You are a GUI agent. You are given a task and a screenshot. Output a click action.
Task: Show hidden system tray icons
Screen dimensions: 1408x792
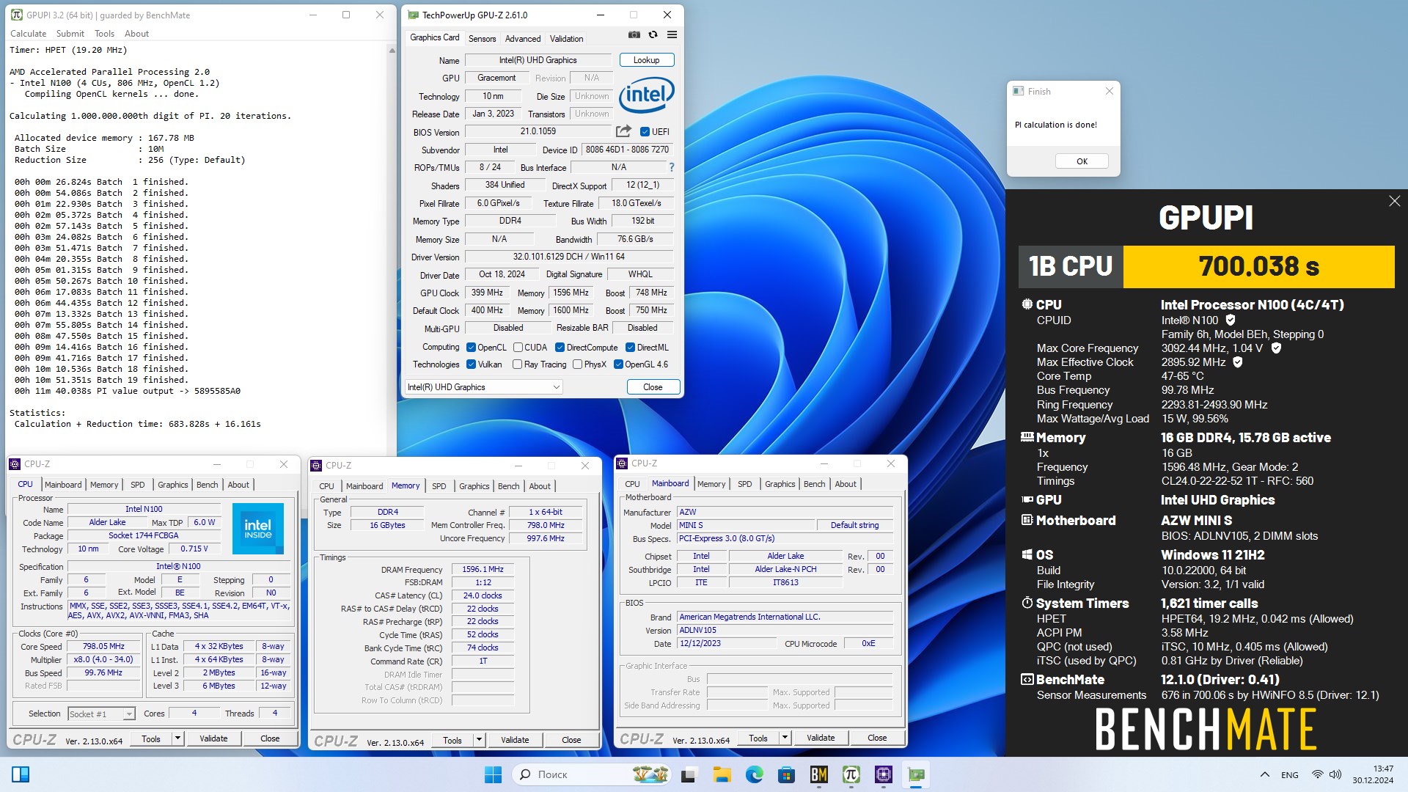tap(1264, 774)
